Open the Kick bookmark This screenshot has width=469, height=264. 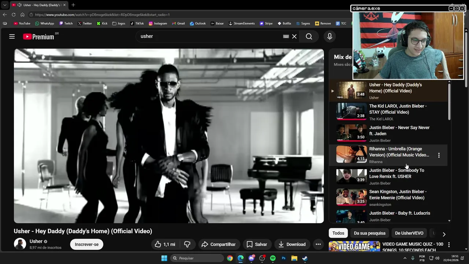(102, 23)
